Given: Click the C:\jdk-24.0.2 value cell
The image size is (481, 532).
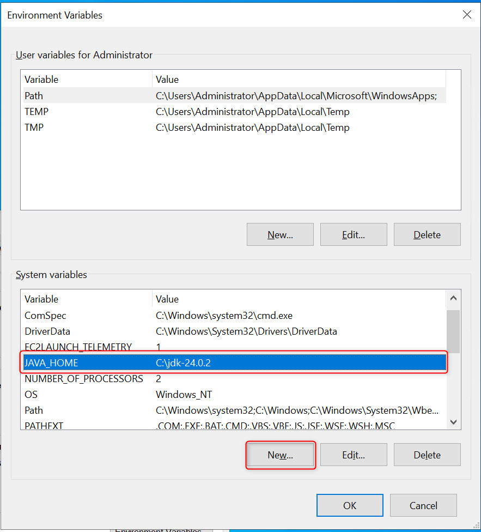Looking at the screenshot, I should pos(183,362).
